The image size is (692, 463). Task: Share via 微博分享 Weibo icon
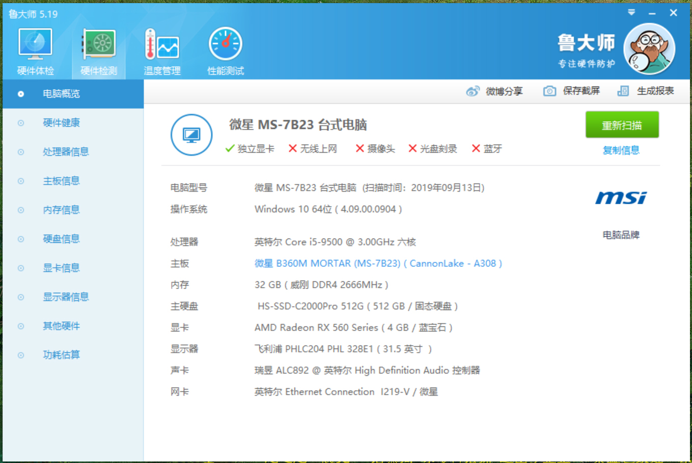[x=474, y=91]
